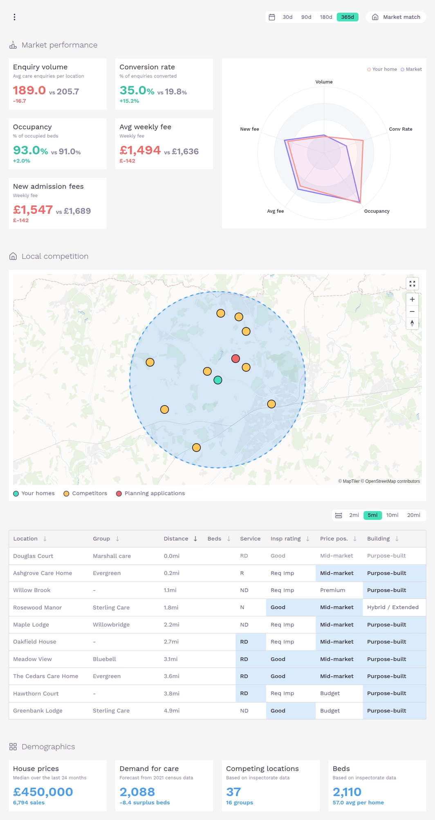
Task: Sort table by Location column
Action: (x=30, y=539)
